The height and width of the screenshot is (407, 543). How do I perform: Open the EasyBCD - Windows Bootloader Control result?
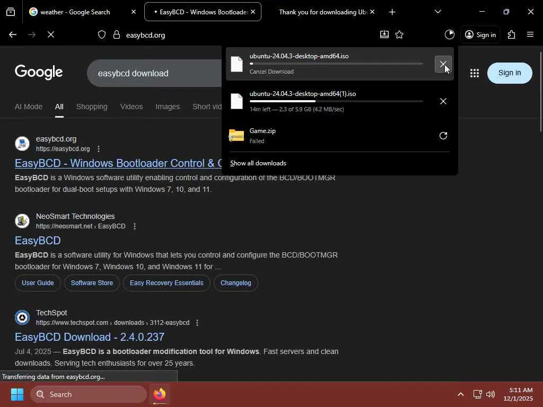118,163
